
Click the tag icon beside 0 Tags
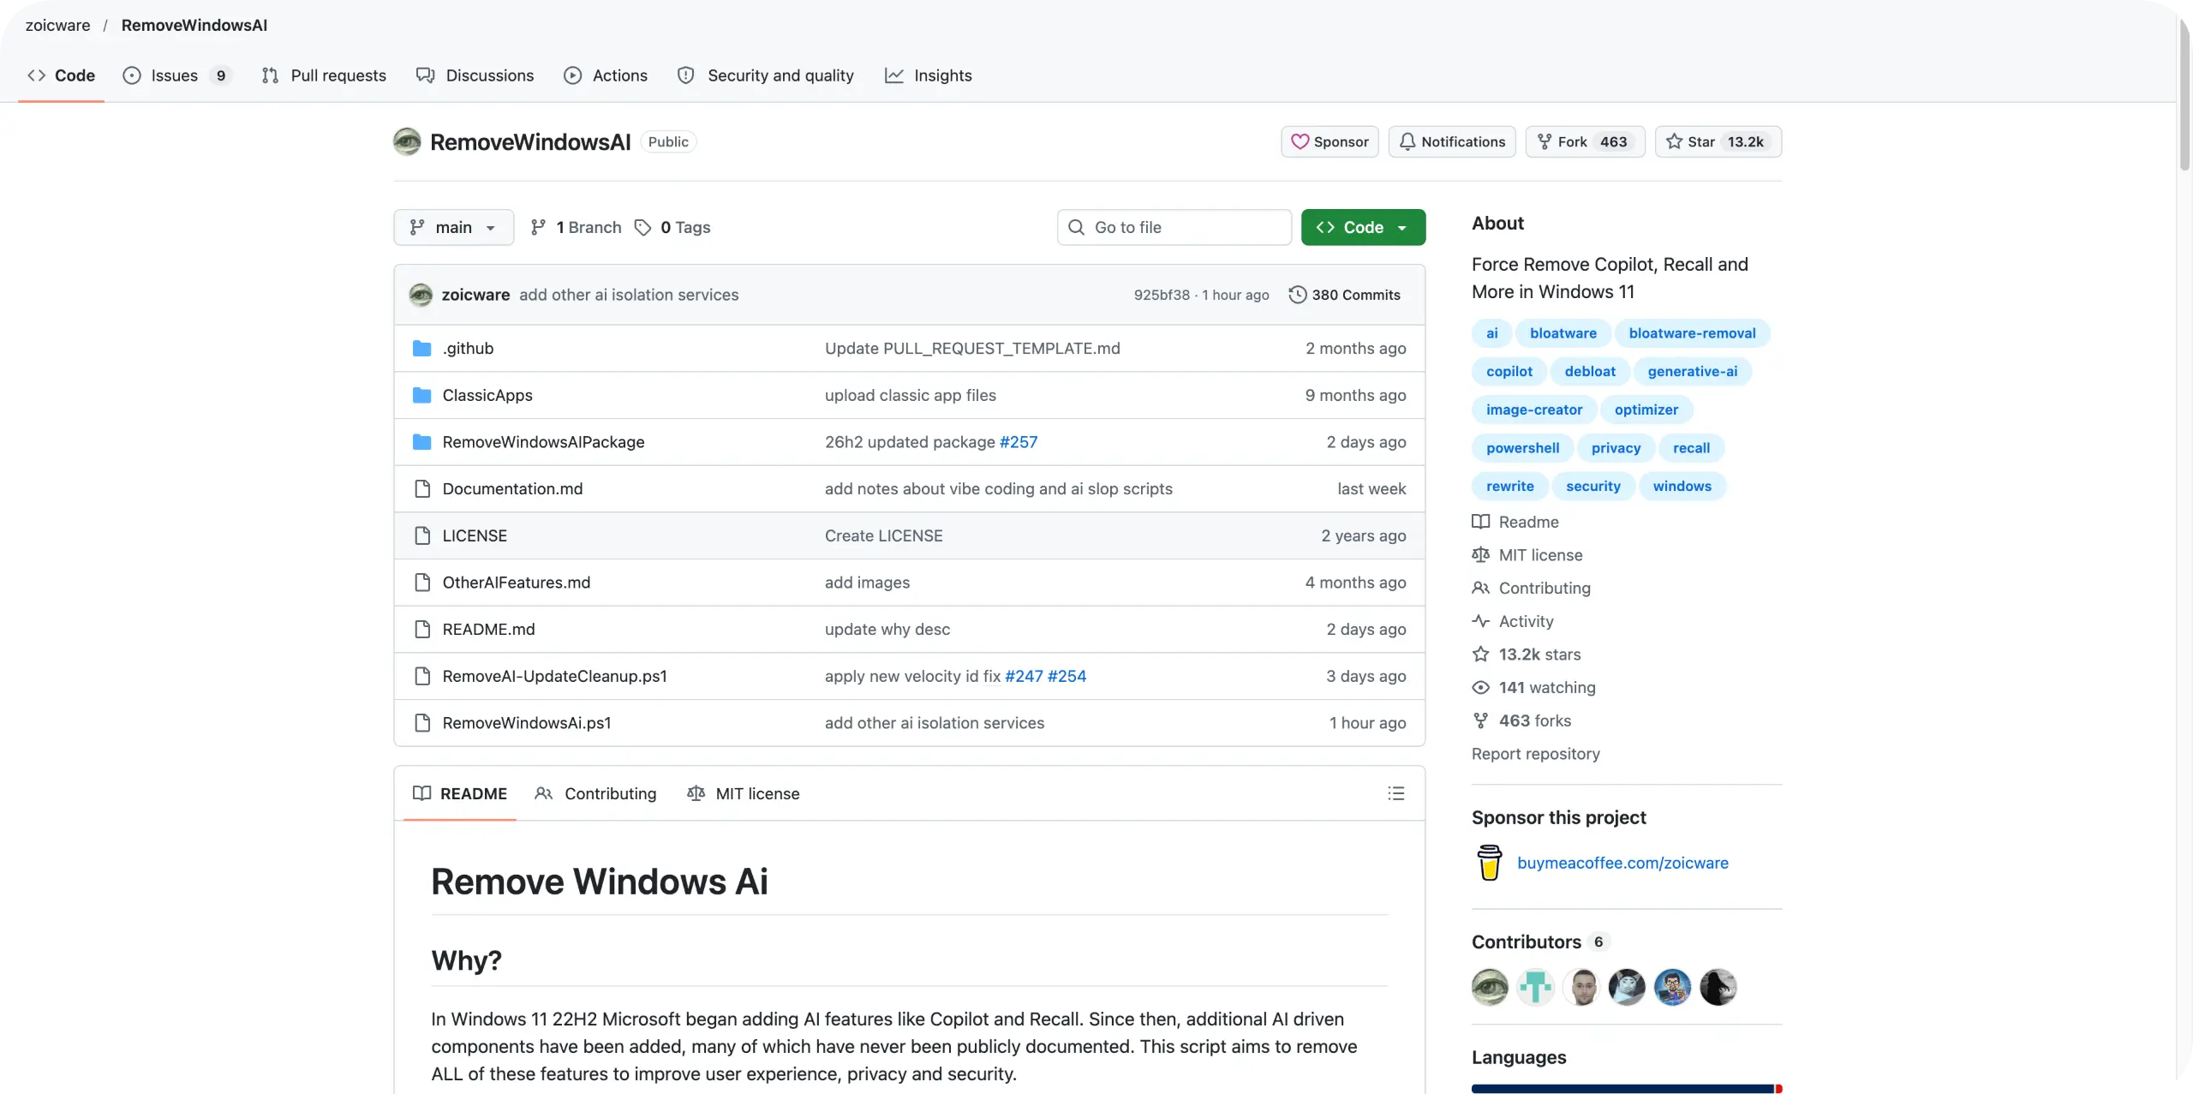(x=642, y=228)
